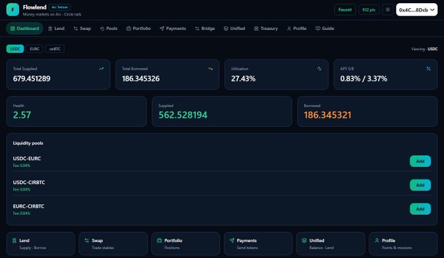Switch to the Swap tab
444x258 pixels.
[x=82, y=28]
